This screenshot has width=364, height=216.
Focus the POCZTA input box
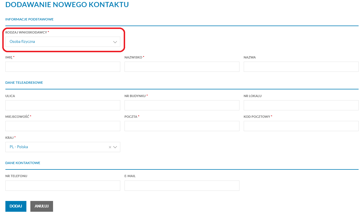pyautogui.click(x=182, y=126)
